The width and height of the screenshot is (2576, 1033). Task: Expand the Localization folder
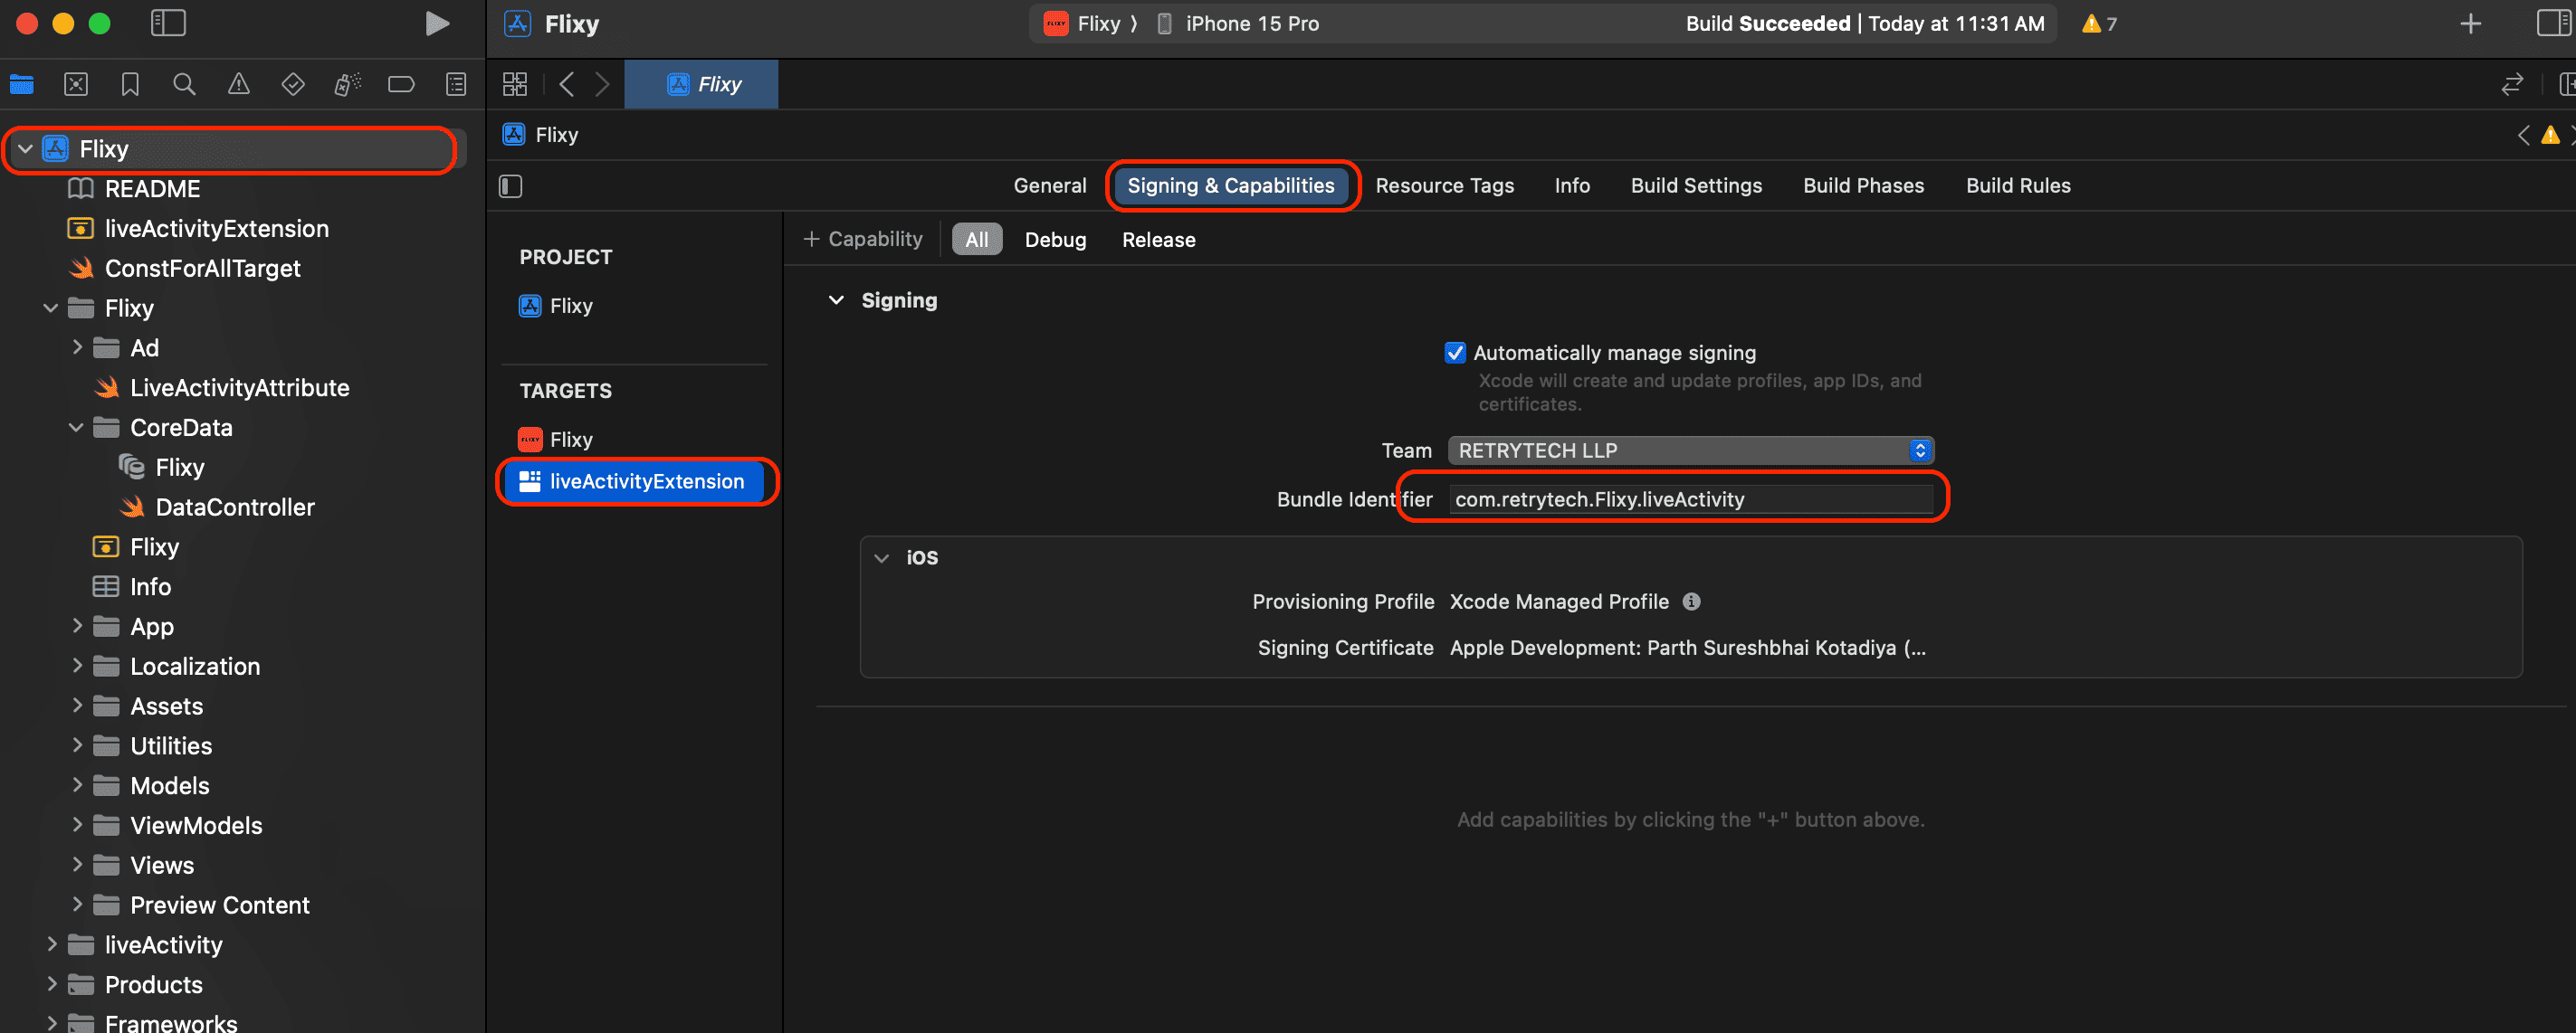77,667
